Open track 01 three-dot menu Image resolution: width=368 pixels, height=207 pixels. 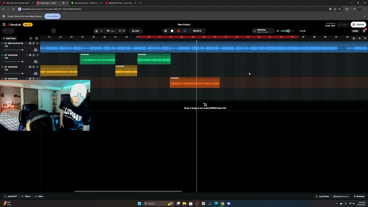(x=26, y=43)
